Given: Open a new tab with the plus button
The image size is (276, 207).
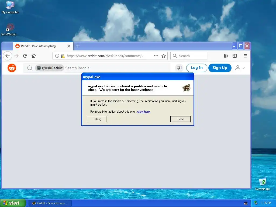Looking at the screenshot, I should [78, 46].
